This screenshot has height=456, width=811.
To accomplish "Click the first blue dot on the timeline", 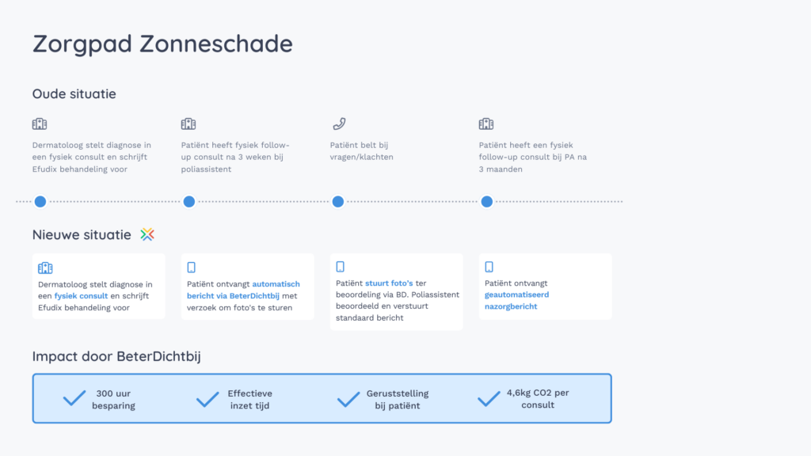I will 40,202.
